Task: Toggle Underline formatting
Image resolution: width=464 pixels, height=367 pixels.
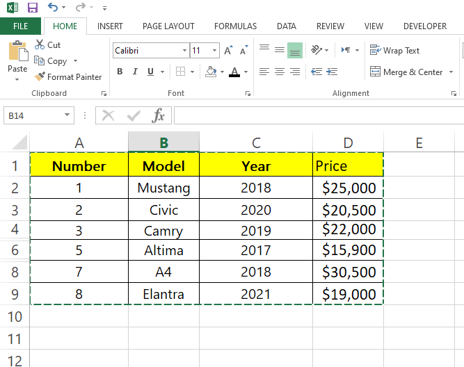Action: [x=150, y=72]
